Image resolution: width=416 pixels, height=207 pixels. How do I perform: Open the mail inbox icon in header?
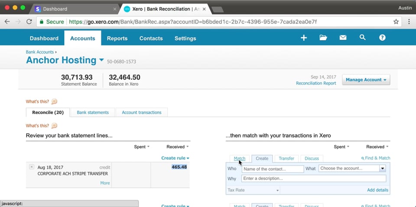(343, 38)
